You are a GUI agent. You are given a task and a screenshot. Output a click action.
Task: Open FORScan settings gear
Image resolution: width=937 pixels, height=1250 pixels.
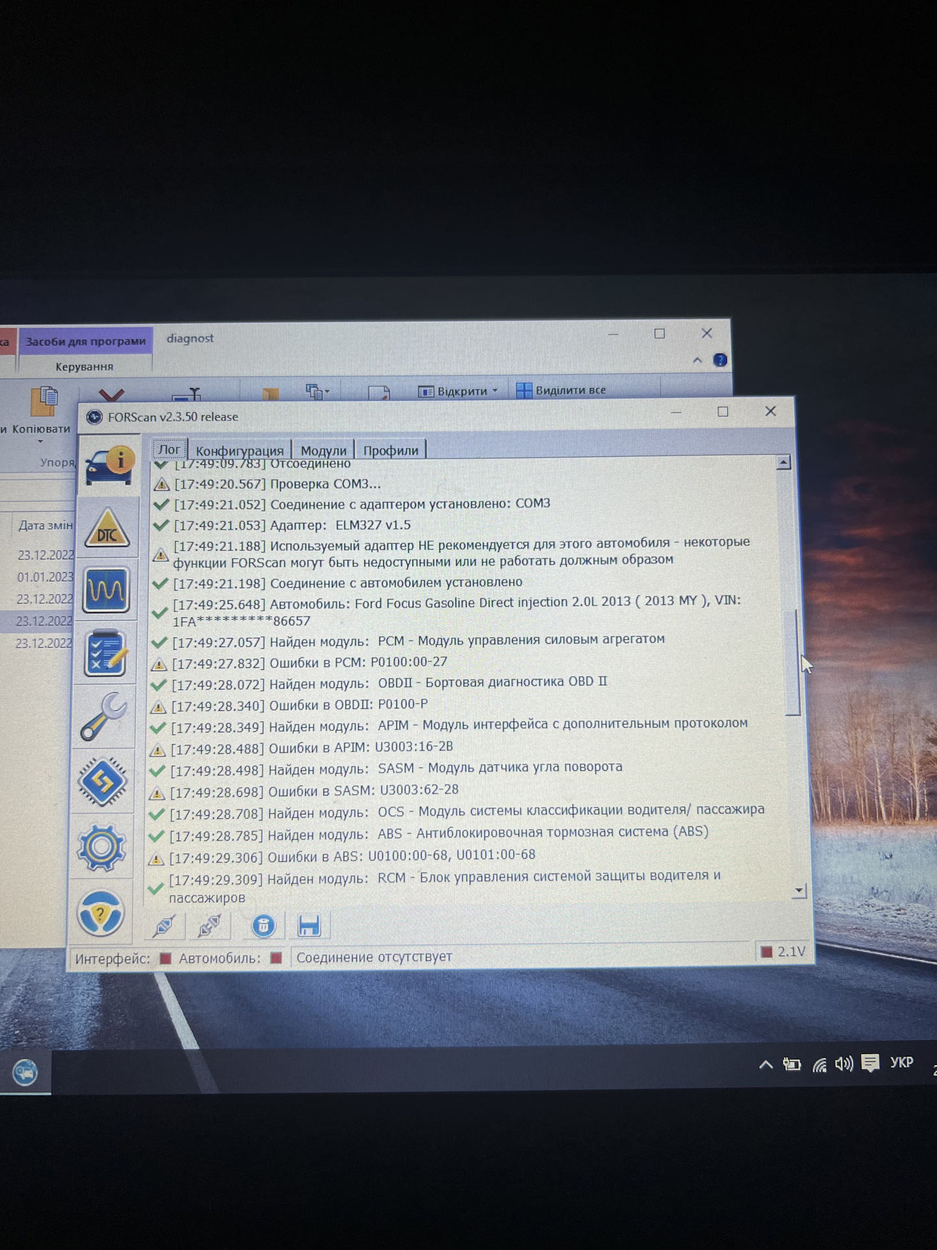coord(101,847)
